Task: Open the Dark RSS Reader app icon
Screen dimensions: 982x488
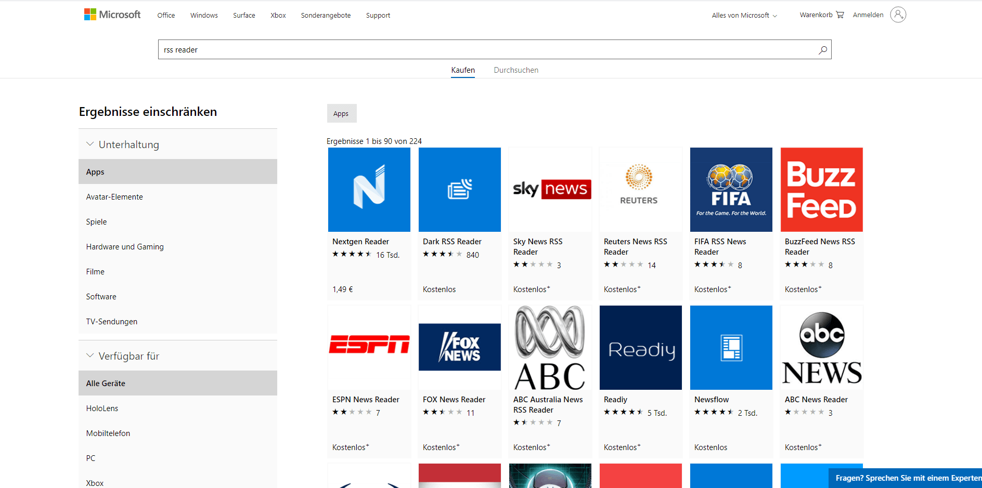Action: point(459,190)
